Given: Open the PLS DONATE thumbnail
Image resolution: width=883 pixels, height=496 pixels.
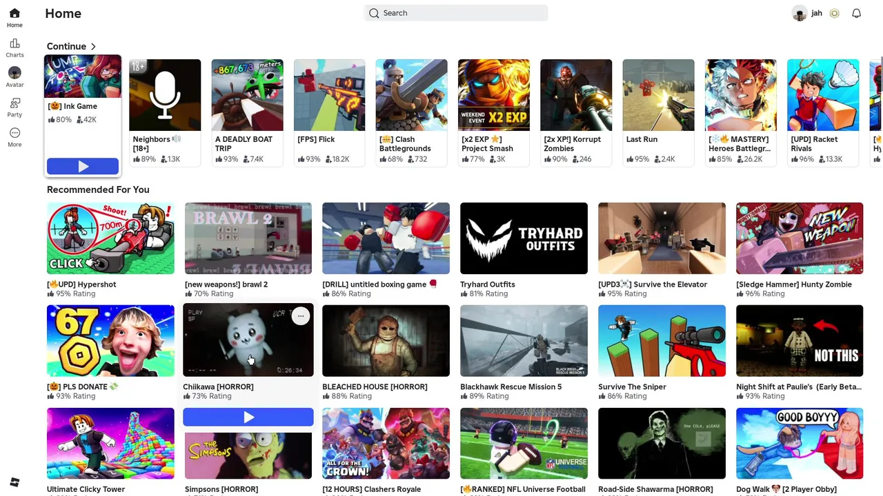Looking at the screenshot, I should click(x=110, y=341).
